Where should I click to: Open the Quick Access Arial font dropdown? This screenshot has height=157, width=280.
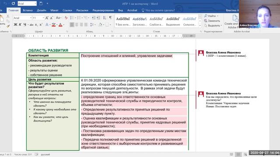(35, 3)
